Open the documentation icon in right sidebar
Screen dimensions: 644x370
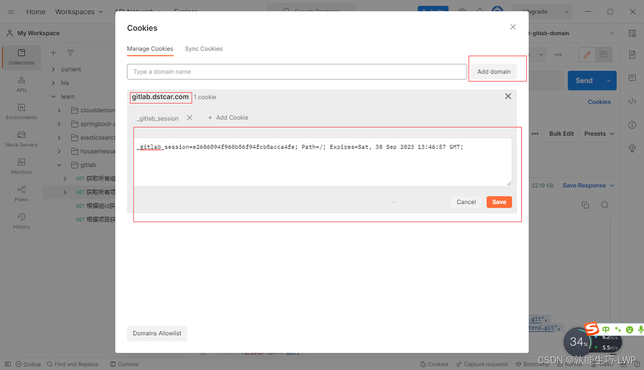[632, 54]
